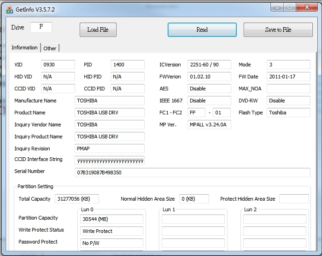Click Lun 1 Password Protect field
The height and width of the screenshot is (256, 322).
pyautogui.click(x=193, y=243)
